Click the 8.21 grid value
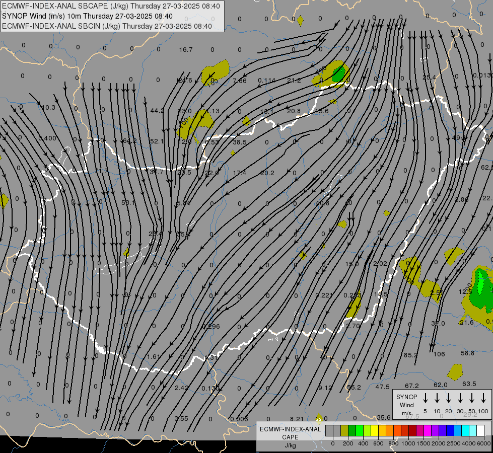 click(297, 419)
